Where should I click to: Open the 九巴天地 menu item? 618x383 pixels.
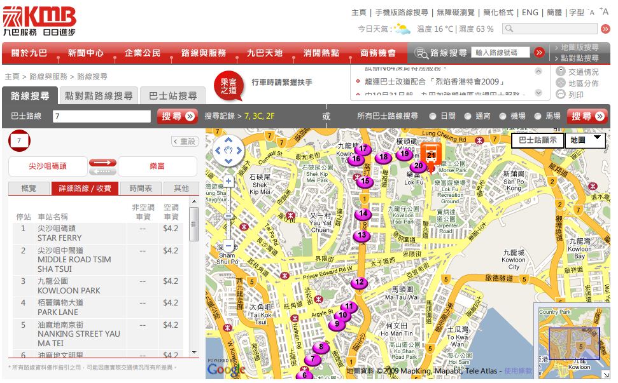[x=264, y=53]
